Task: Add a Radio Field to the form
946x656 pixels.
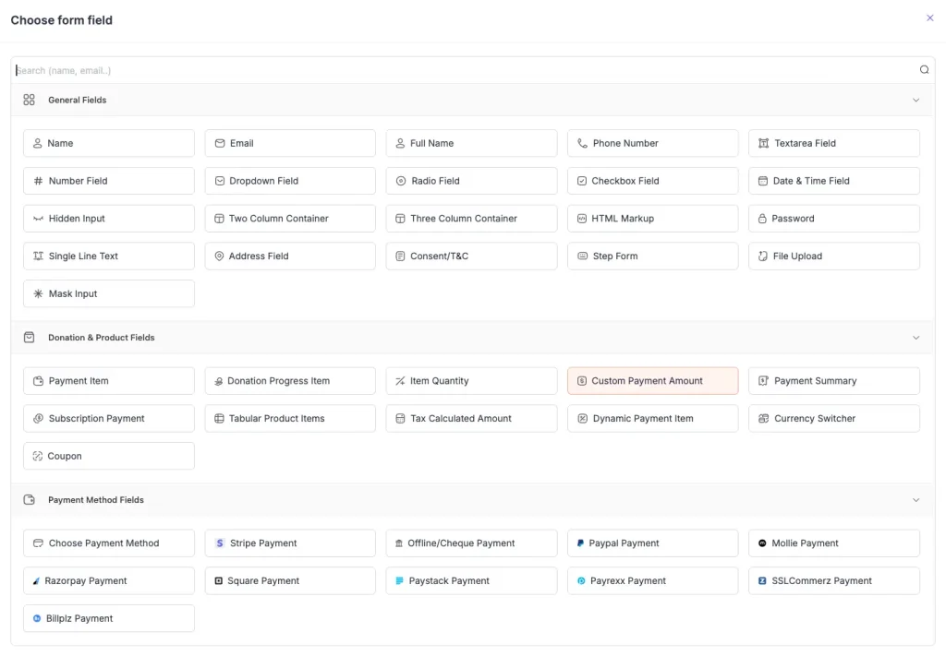Action: [x=471, y=180]
